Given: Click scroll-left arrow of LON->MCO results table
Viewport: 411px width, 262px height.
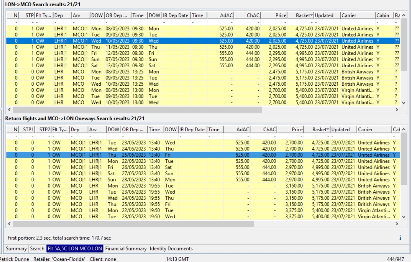Looking at the screenshot, I should (9, 109).
